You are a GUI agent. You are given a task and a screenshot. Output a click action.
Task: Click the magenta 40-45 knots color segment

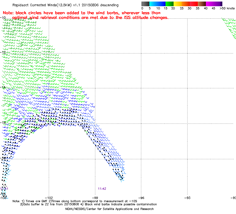pyautogui.click(x=210, y=4)
